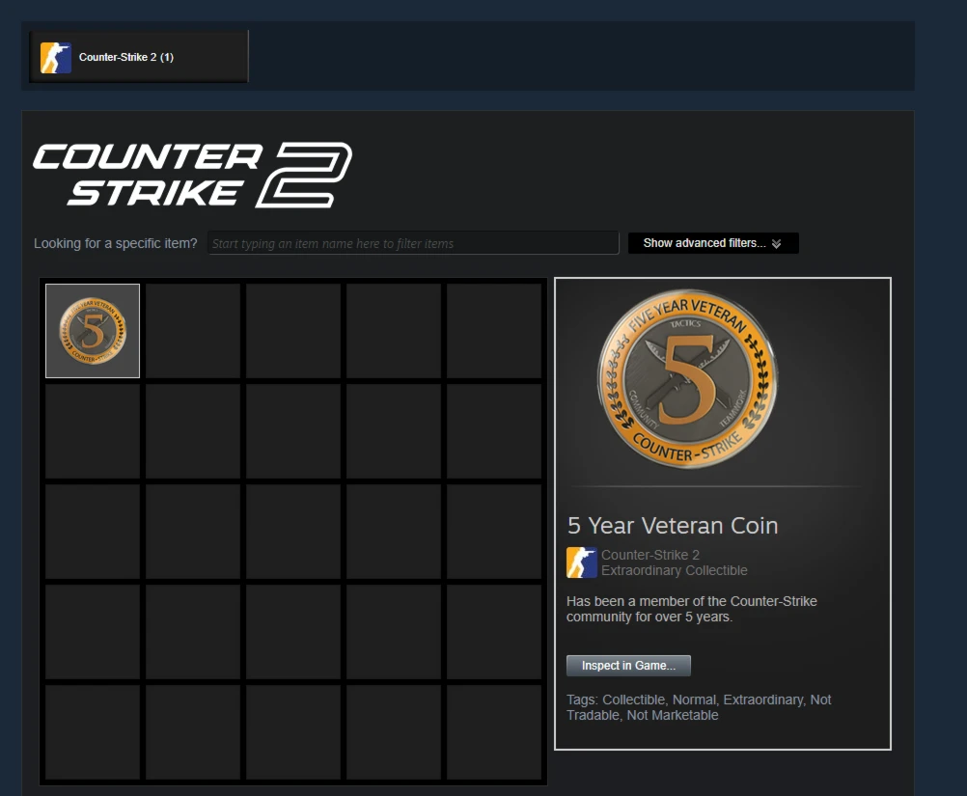Click the Extraordinary Collectible text
This screenshot has width=967, height=796.
coord(674,570)
